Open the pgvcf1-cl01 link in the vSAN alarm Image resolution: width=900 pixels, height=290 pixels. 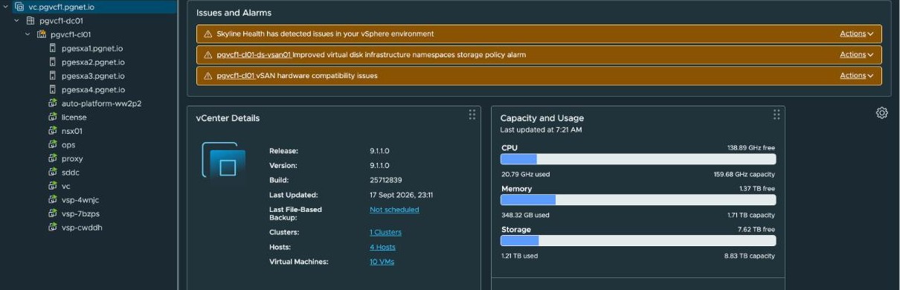pos(235,76)
